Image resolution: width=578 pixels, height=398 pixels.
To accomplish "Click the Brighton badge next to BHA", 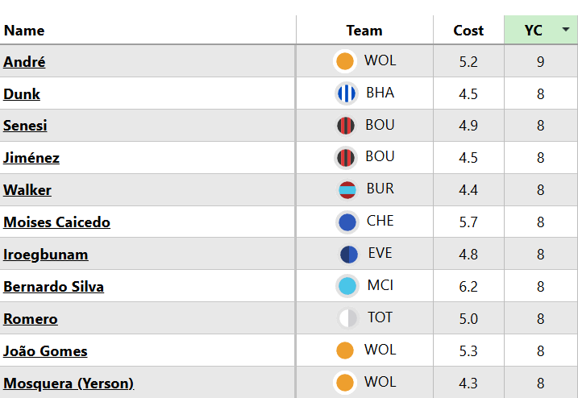I will click(x=346, y=93).
